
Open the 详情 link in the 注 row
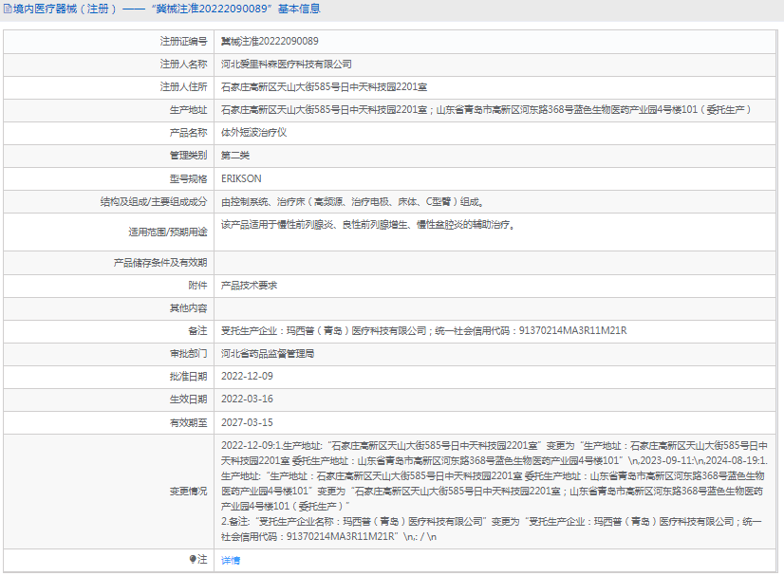point(231,561)
